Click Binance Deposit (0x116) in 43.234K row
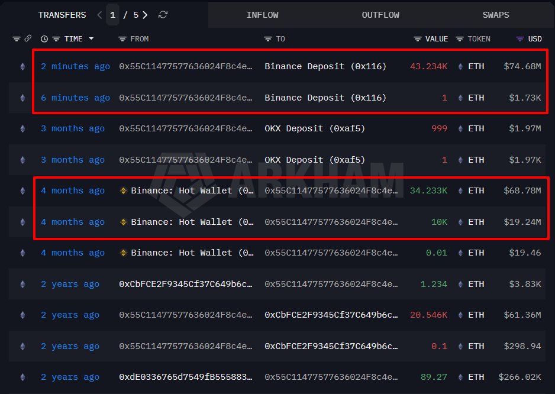 [325, 66]
